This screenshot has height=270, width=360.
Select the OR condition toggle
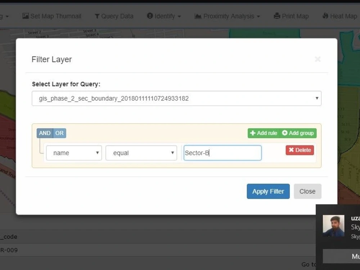59,133
